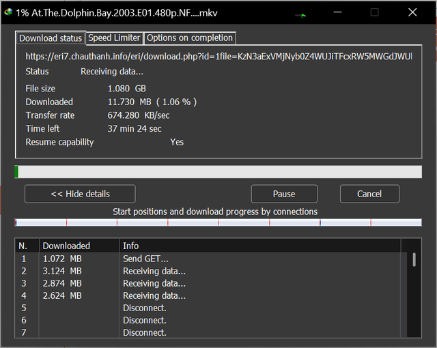This screenshot has height=348, width=437.
Task: Click the IDM app icon in the title bar
Action: [x=8, y=12]
